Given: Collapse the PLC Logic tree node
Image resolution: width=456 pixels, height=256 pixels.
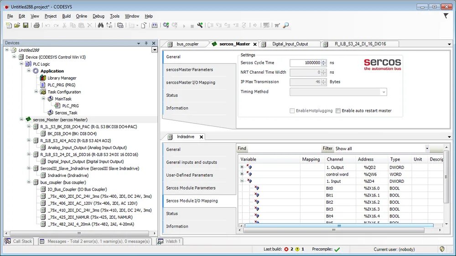Looking at the screenshot, I should tap(21, 64).
